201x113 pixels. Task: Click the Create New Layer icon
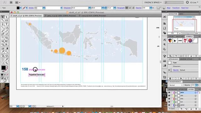pos(191,109)
